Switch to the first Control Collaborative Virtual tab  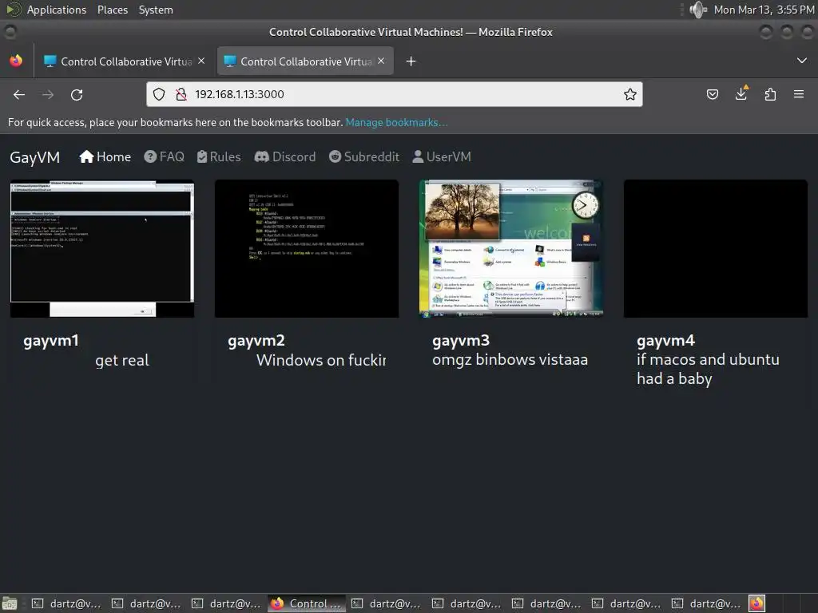point(124,61)
